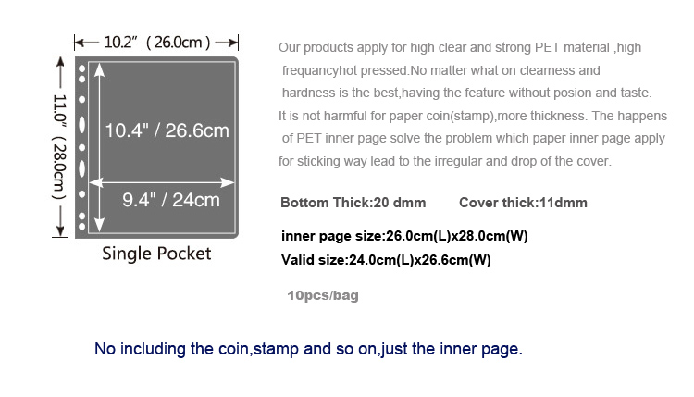Click the right arrow after 26.0cm
The image size is (694, 397).
[x=227, y=43]
